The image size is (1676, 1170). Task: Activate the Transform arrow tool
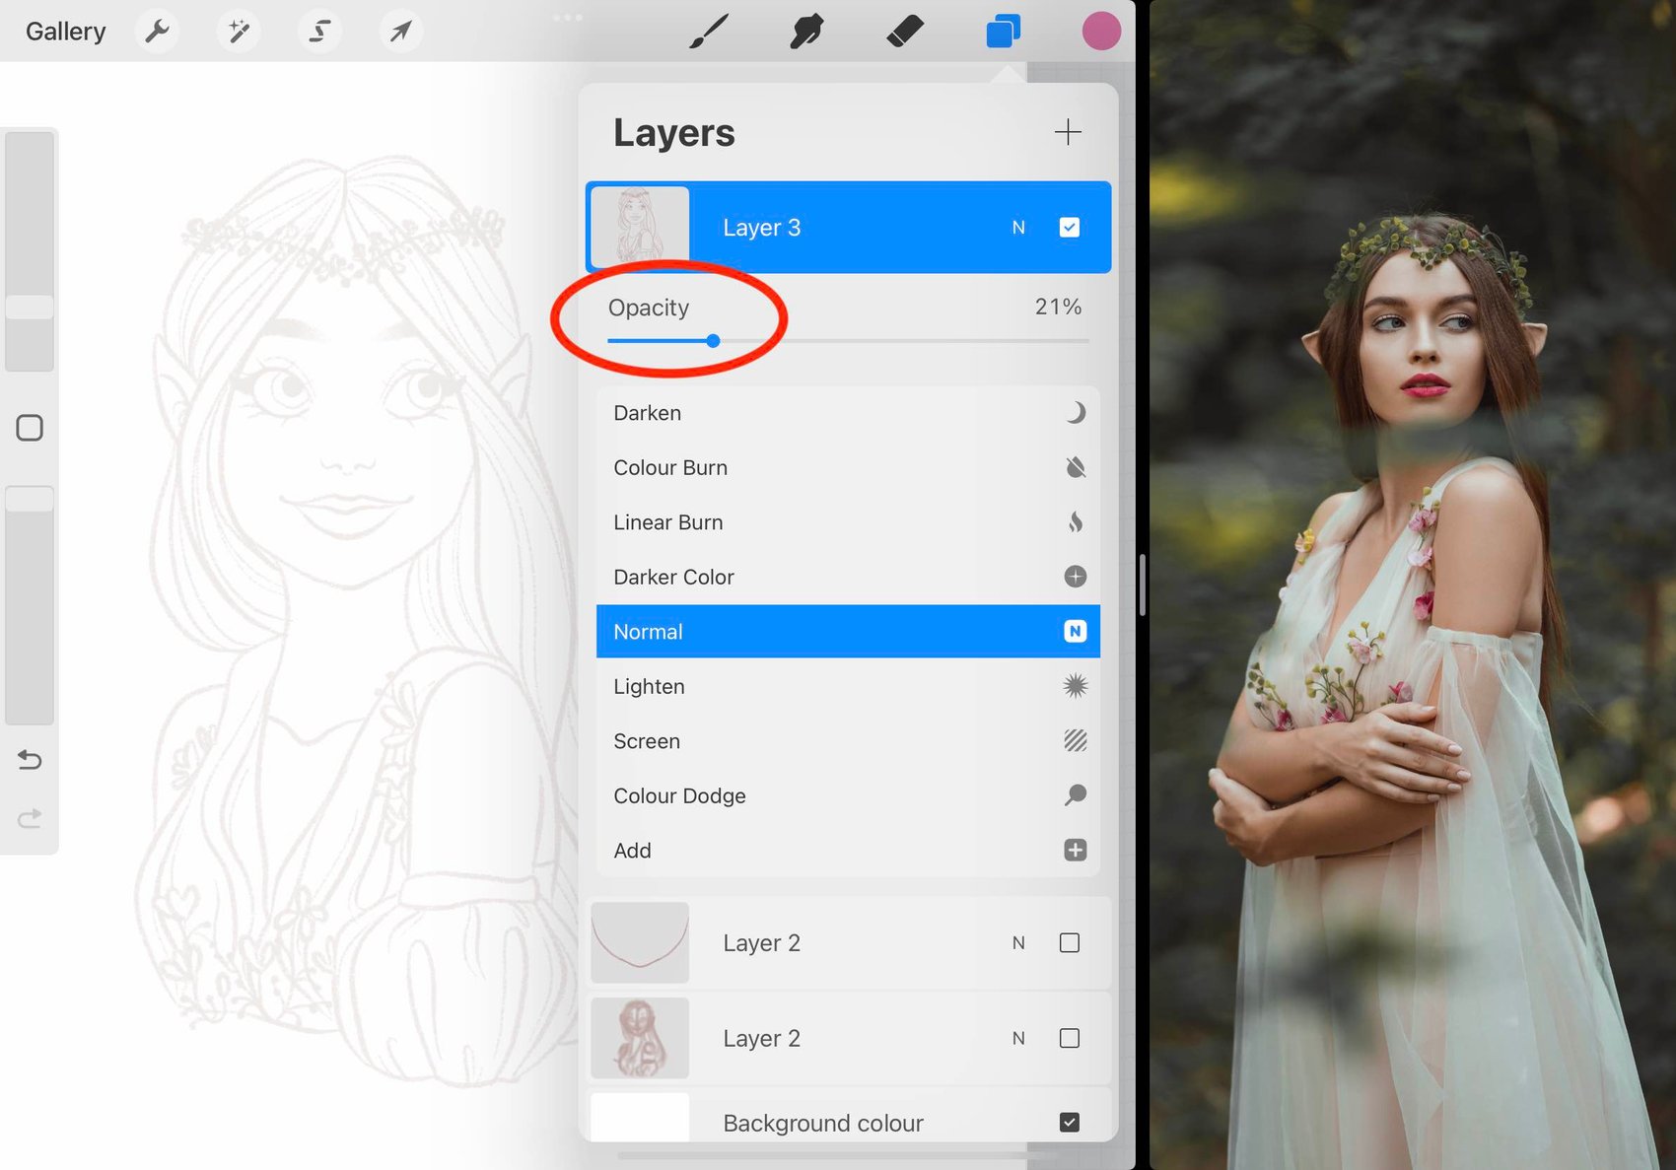(400, 32)
